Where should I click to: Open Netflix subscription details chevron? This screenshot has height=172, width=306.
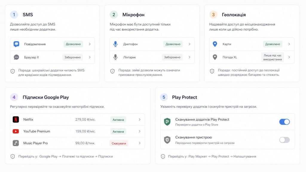(140, 119)
